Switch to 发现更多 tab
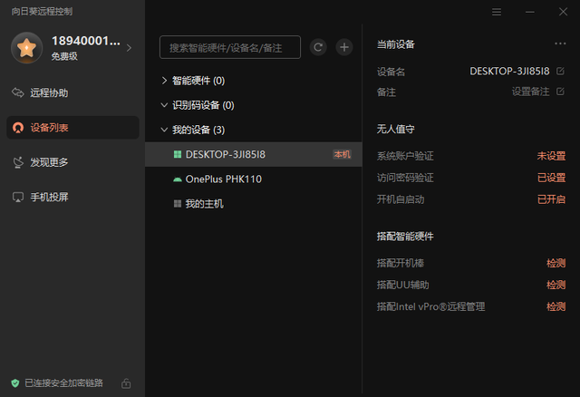 click(49, 162)
